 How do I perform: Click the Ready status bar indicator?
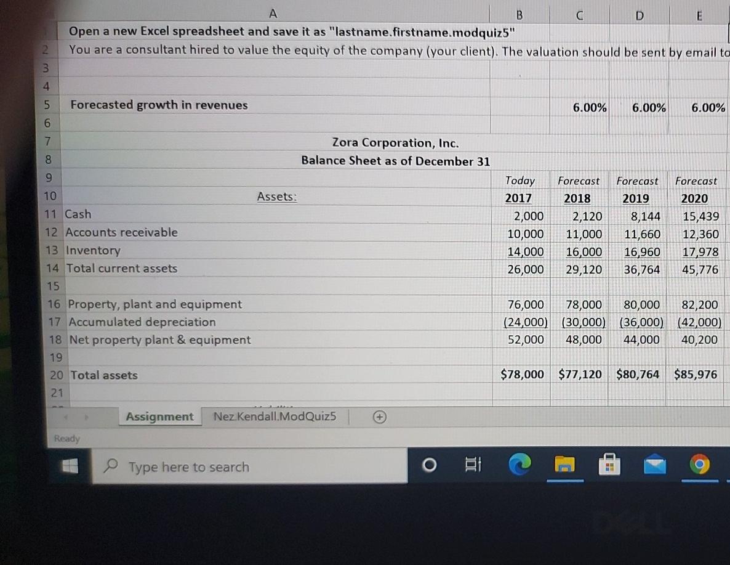coord(66,439)
